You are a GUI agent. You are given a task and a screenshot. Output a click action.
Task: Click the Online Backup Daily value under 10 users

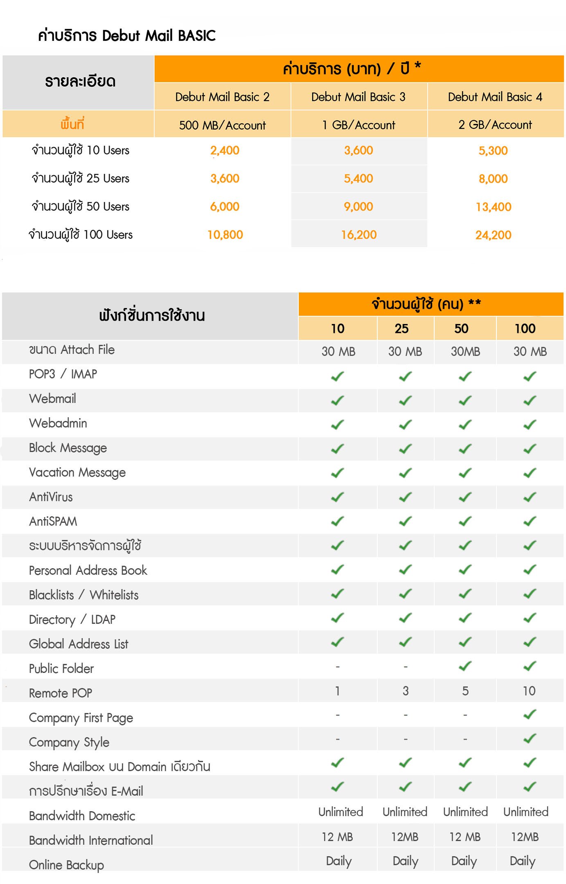click(339, 861)
